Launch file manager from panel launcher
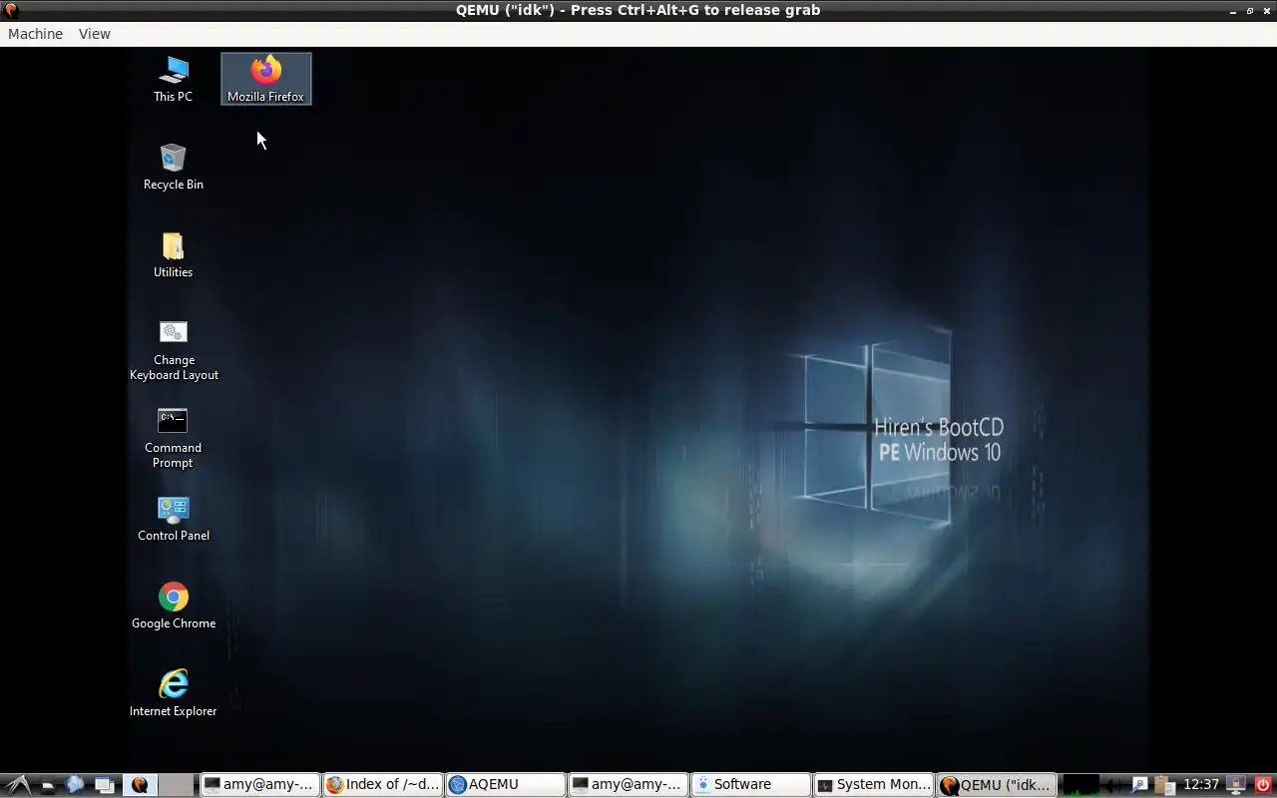The image size is (1277, 798). [x=47, y=785]
